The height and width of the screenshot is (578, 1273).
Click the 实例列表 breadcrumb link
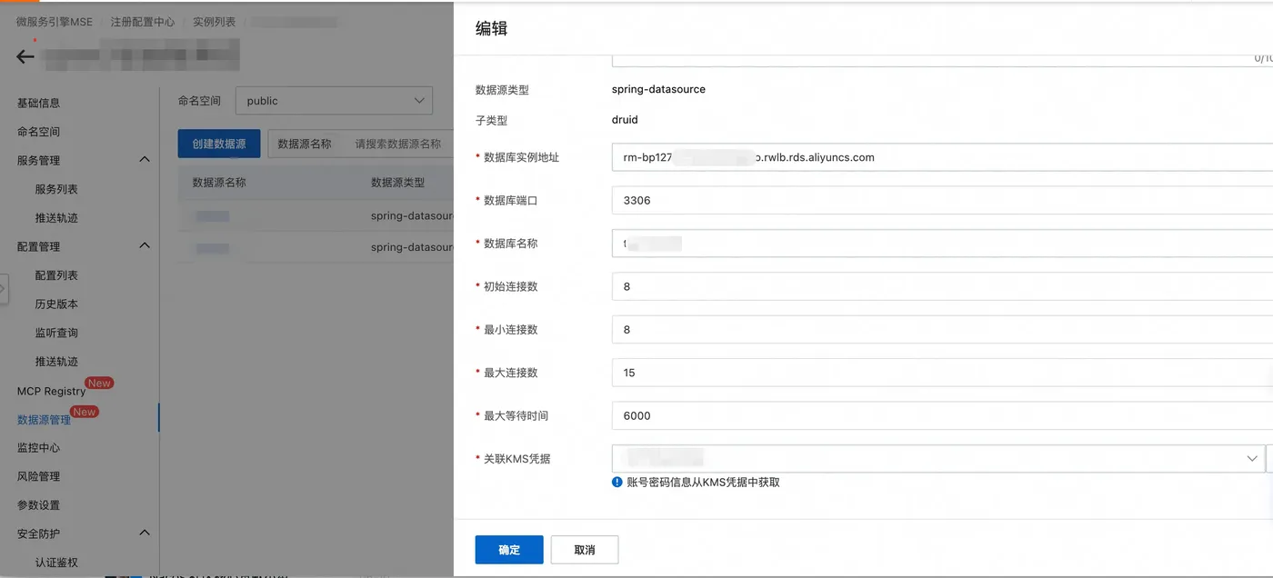(215, 22)
